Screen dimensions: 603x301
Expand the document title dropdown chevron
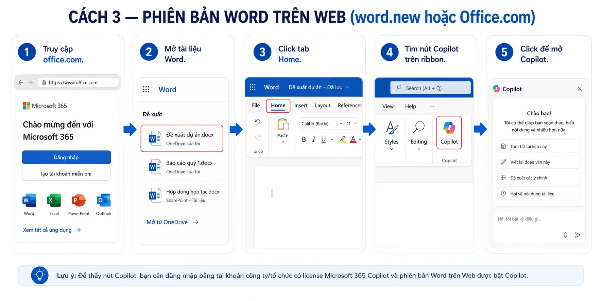348,88
